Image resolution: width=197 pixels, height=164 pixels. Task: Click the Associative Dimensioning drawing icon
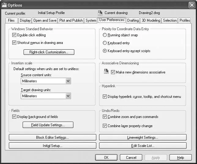(x=106, y=72)
